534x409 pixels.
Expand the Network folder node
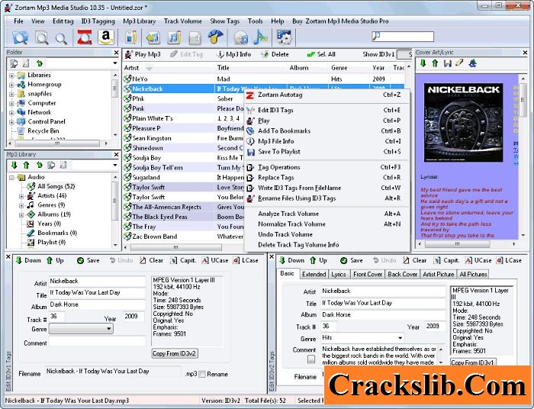tap(11, 112)
